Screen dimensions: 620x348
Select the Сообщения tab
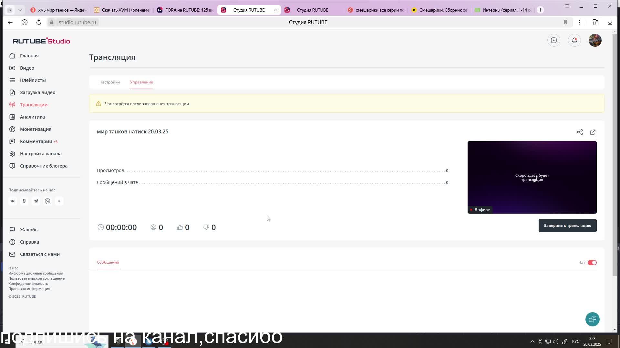click(x=108, y=262)
